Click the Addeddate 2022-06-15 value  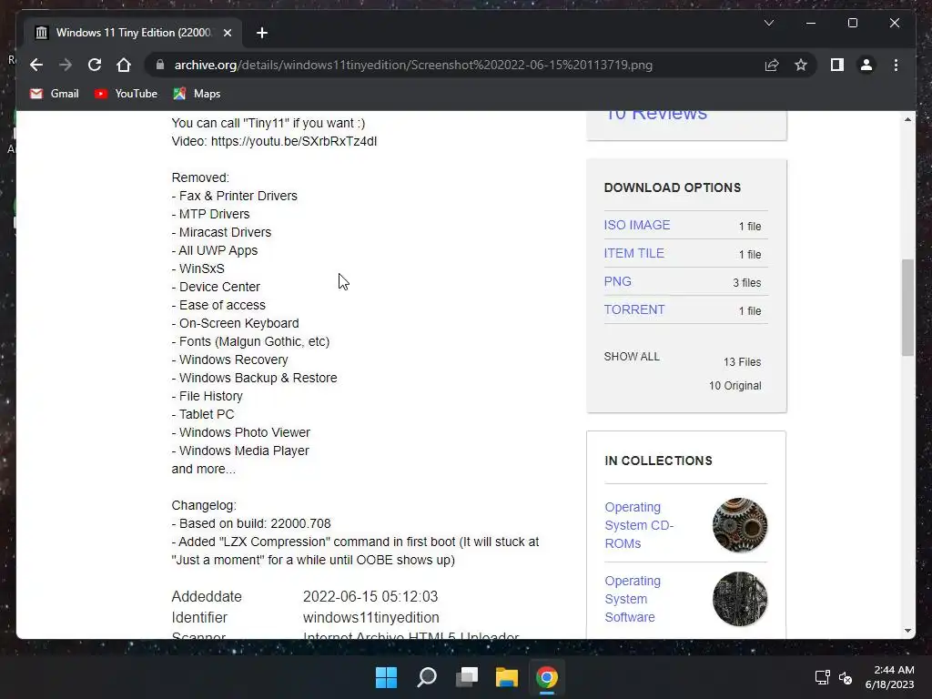tap(370, 596)
